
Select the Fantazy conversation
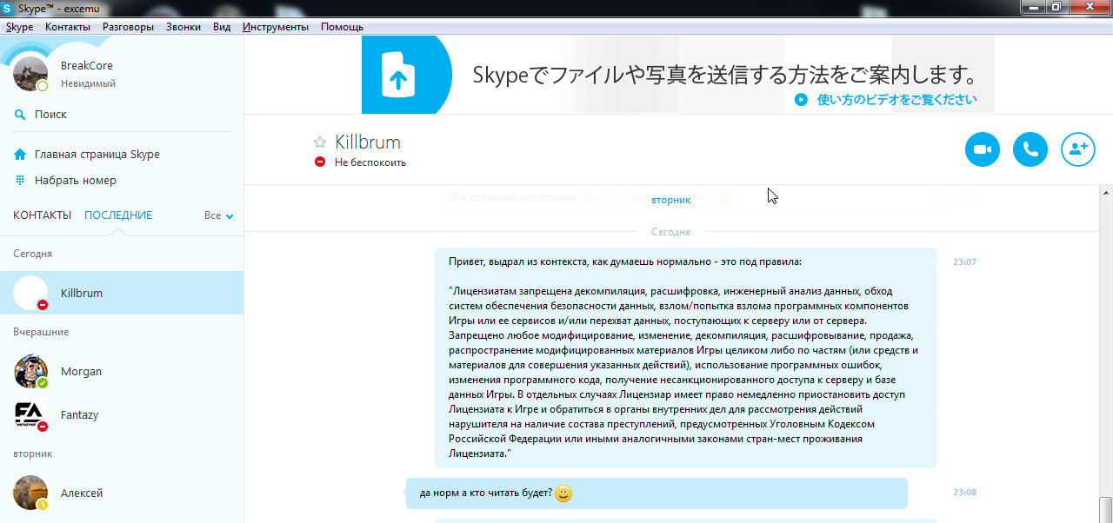click(122, 414)
